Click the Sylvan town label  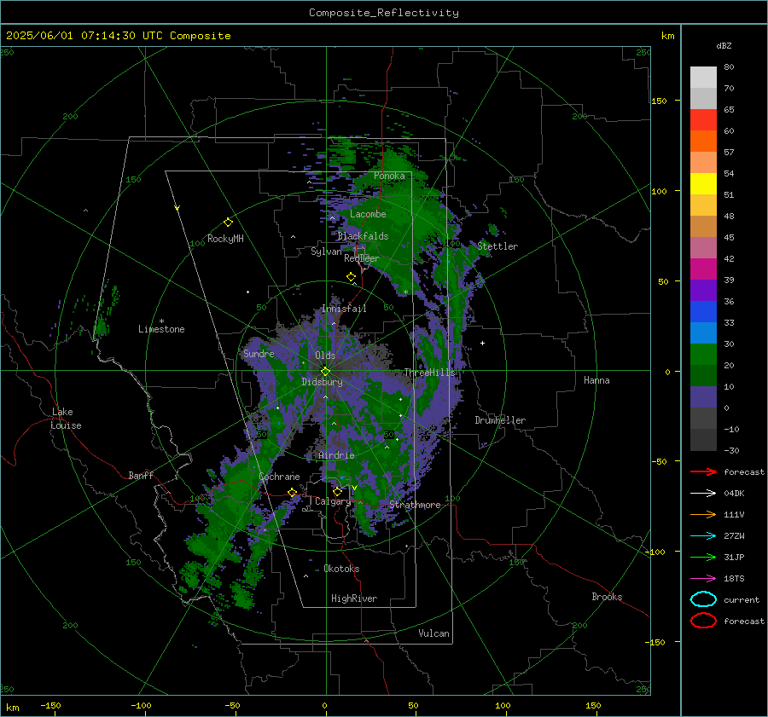click(x=326, y=252)
